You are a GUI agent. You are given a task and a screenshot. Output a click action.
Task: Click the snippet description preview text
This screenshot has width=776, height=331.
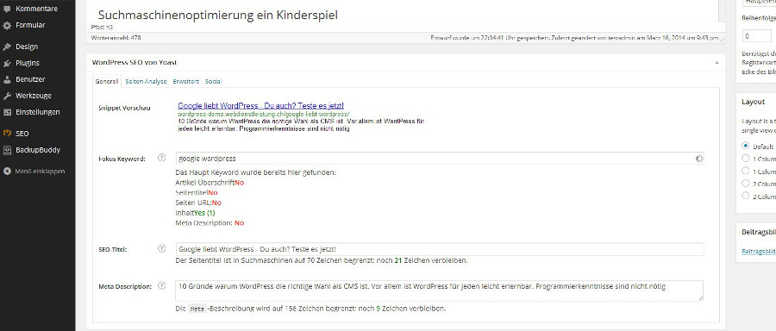pos(301,126)
